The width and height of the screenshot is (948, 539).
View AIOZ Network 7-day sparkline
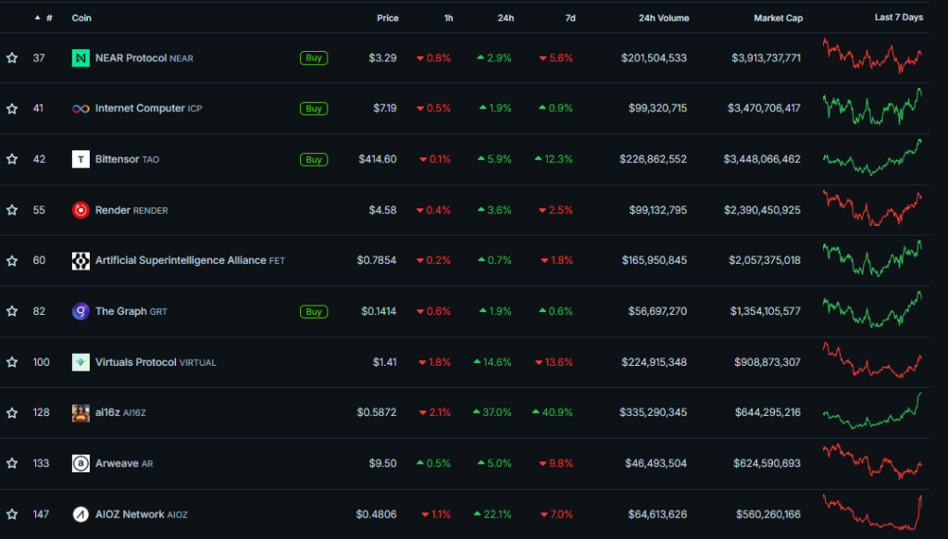pos(872,512)
